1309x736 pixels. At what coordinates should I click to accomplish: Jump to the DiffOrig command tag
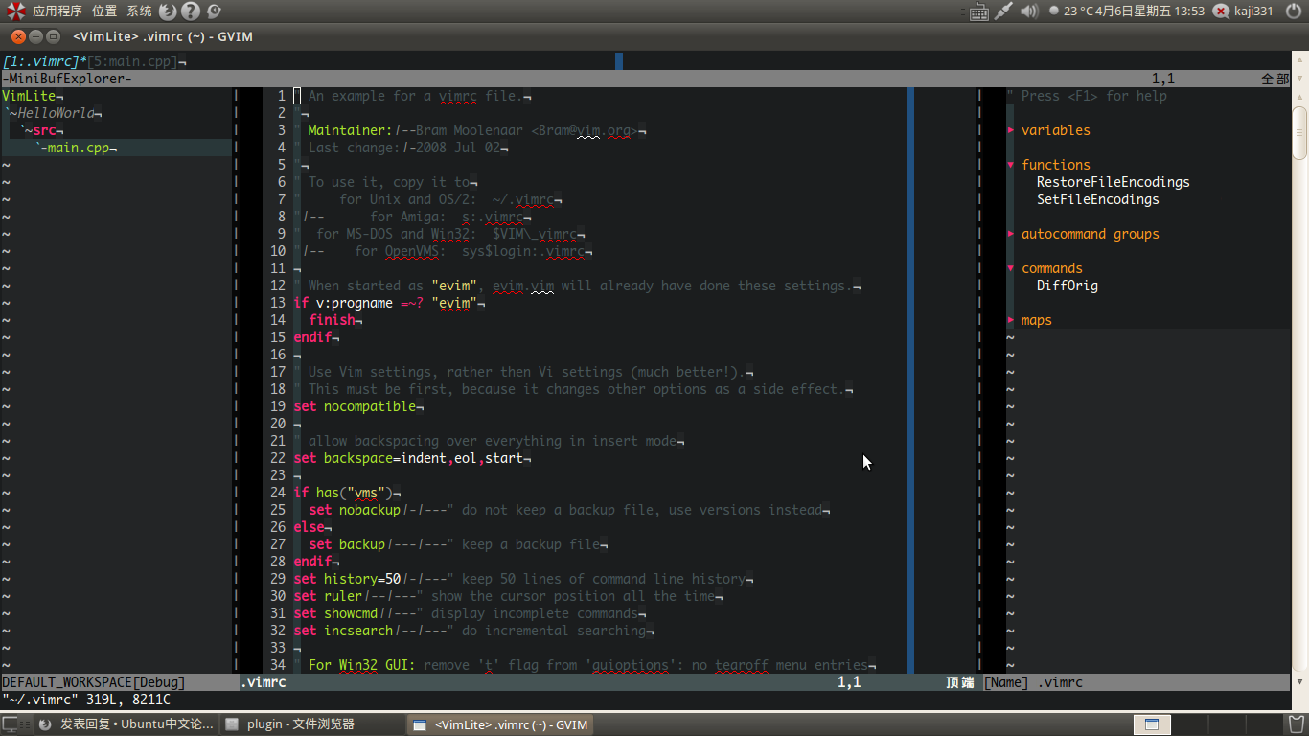click(1068, 286)
